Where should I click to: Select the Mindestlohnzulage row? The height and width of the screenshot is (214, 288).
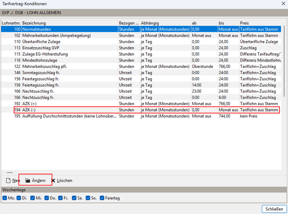click(x=141, y=60)
